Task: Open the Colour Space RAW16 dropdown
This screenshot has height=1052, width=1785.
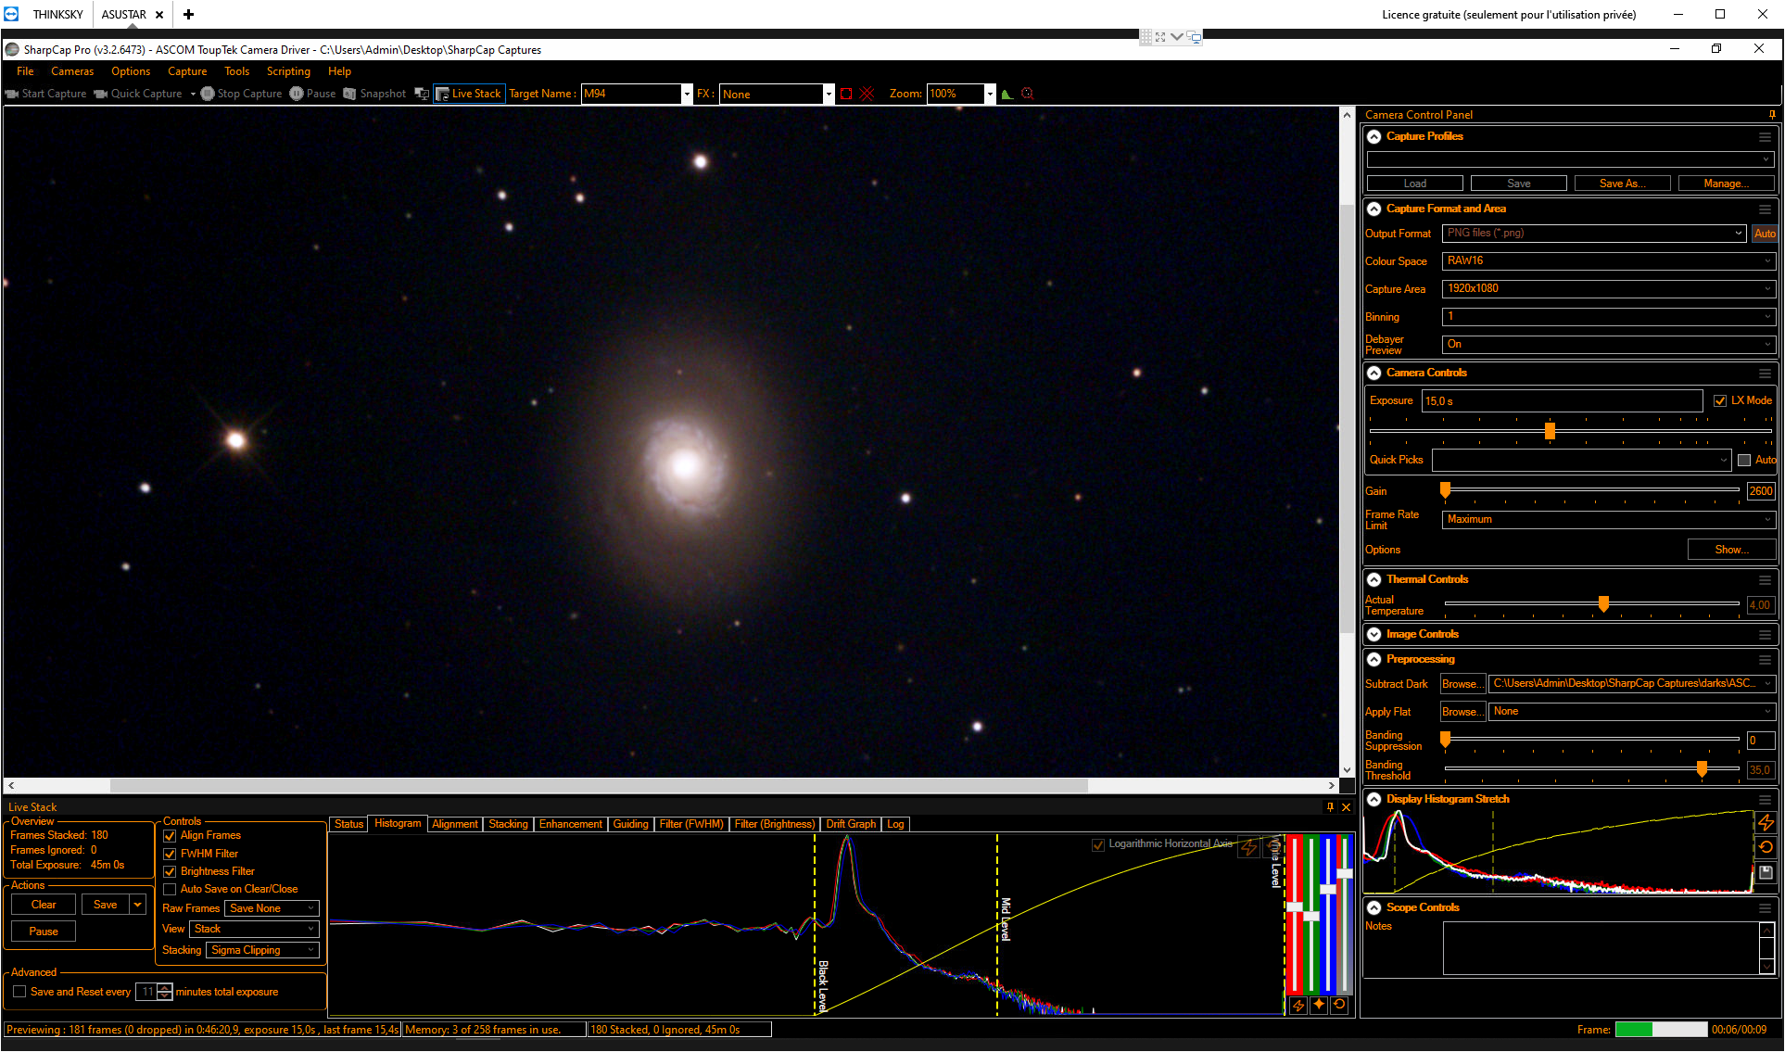Action: coord(1608,261)
